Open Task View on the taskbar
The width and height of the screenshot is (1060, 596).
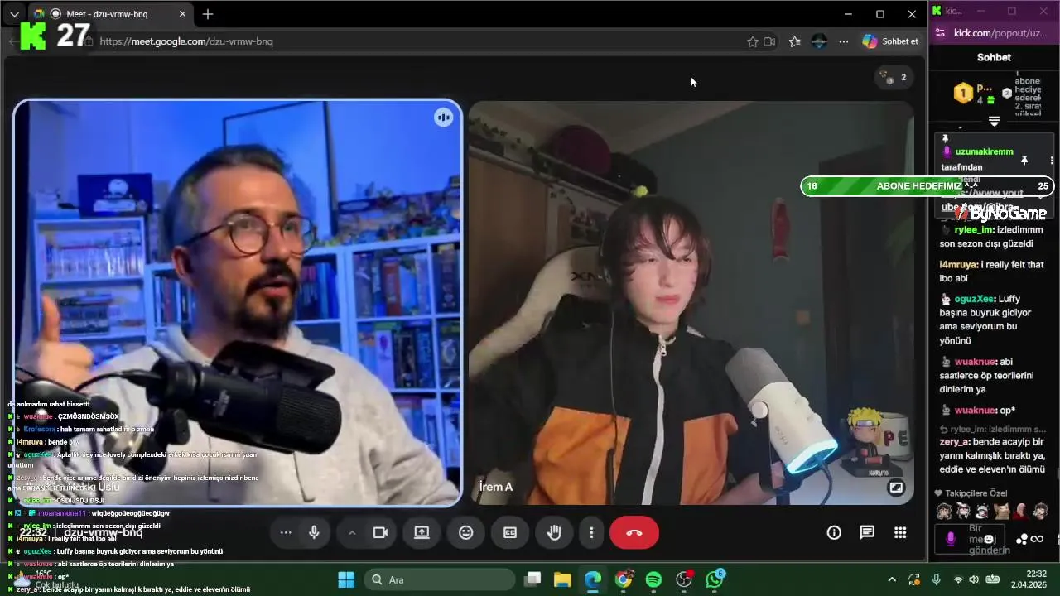pos(532,579)
